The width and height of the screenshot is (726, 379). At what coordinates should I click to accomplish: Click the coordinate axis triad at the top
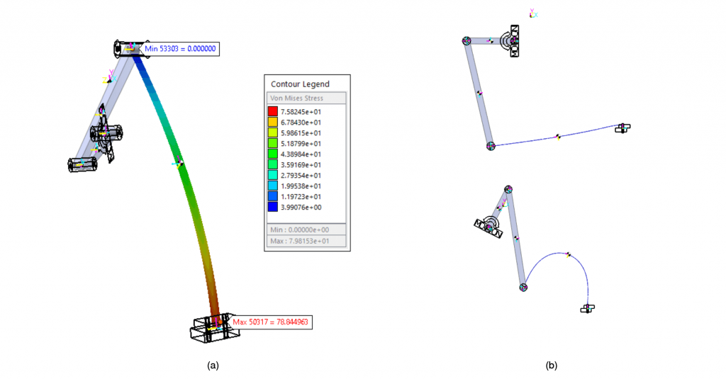[x=533, y=13]
